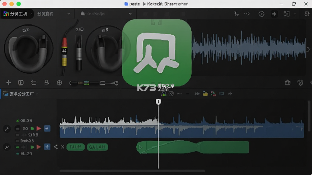
Task: Click the waveform icon on the second track
Action: pos(24,147)
